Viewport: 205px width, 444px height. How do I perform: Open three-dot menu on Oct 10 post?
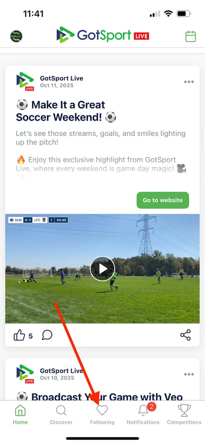(189, 374)
